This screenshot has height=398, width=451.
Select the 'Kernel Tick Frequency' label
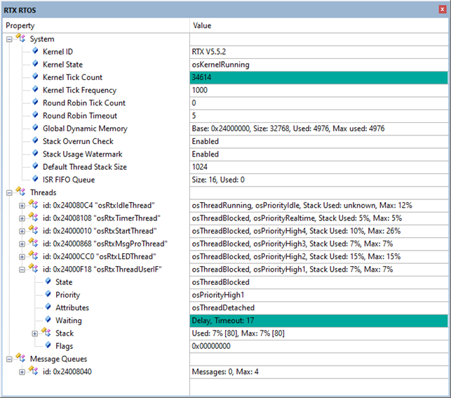80,91
